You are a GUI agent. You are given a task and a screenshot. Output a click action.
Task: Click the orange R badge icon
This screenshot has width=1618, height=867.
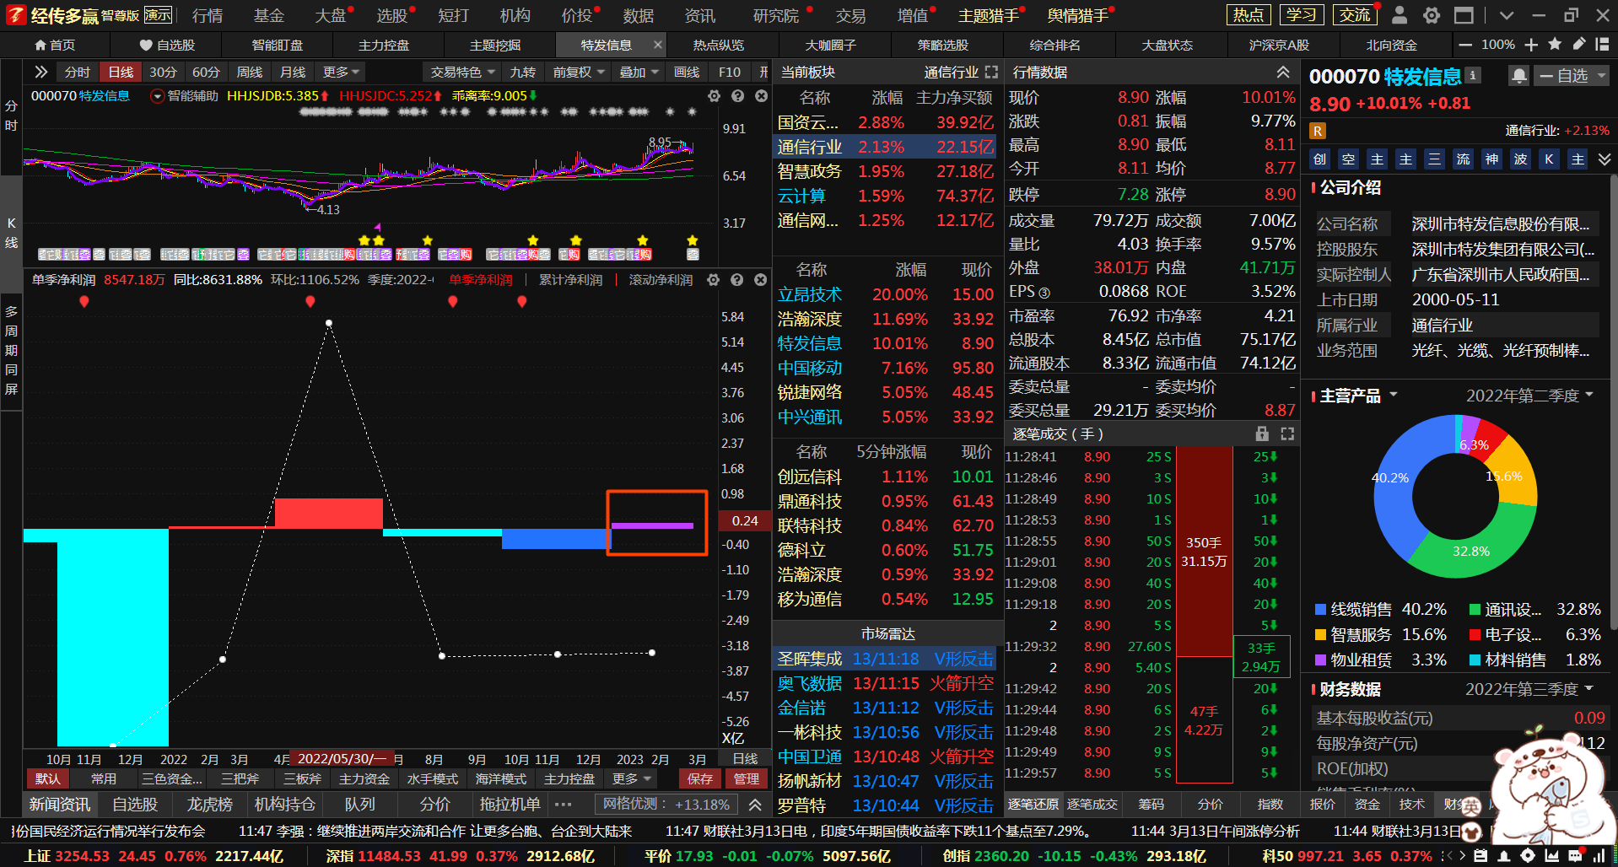(1318, 131)
